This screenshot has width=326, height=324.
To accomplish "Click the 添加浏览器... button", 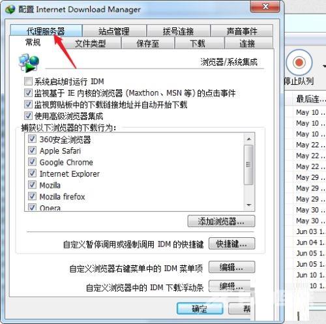I will click(221, 222).
